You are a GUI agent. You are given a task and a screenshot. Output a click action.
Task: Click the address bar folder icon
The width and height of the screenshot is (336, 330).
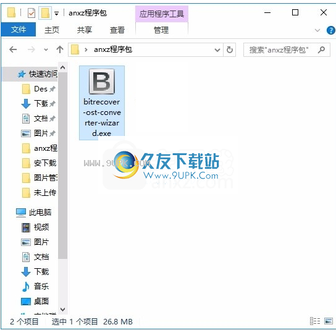point(75,49)
